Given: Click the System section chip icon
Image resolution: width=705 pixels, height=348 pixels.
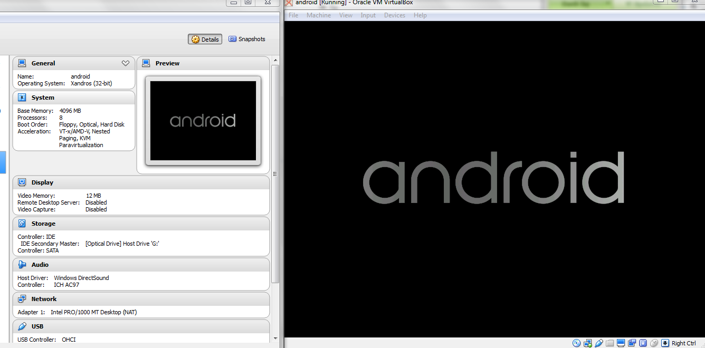Looking at the screenshot, I should 22,98.
